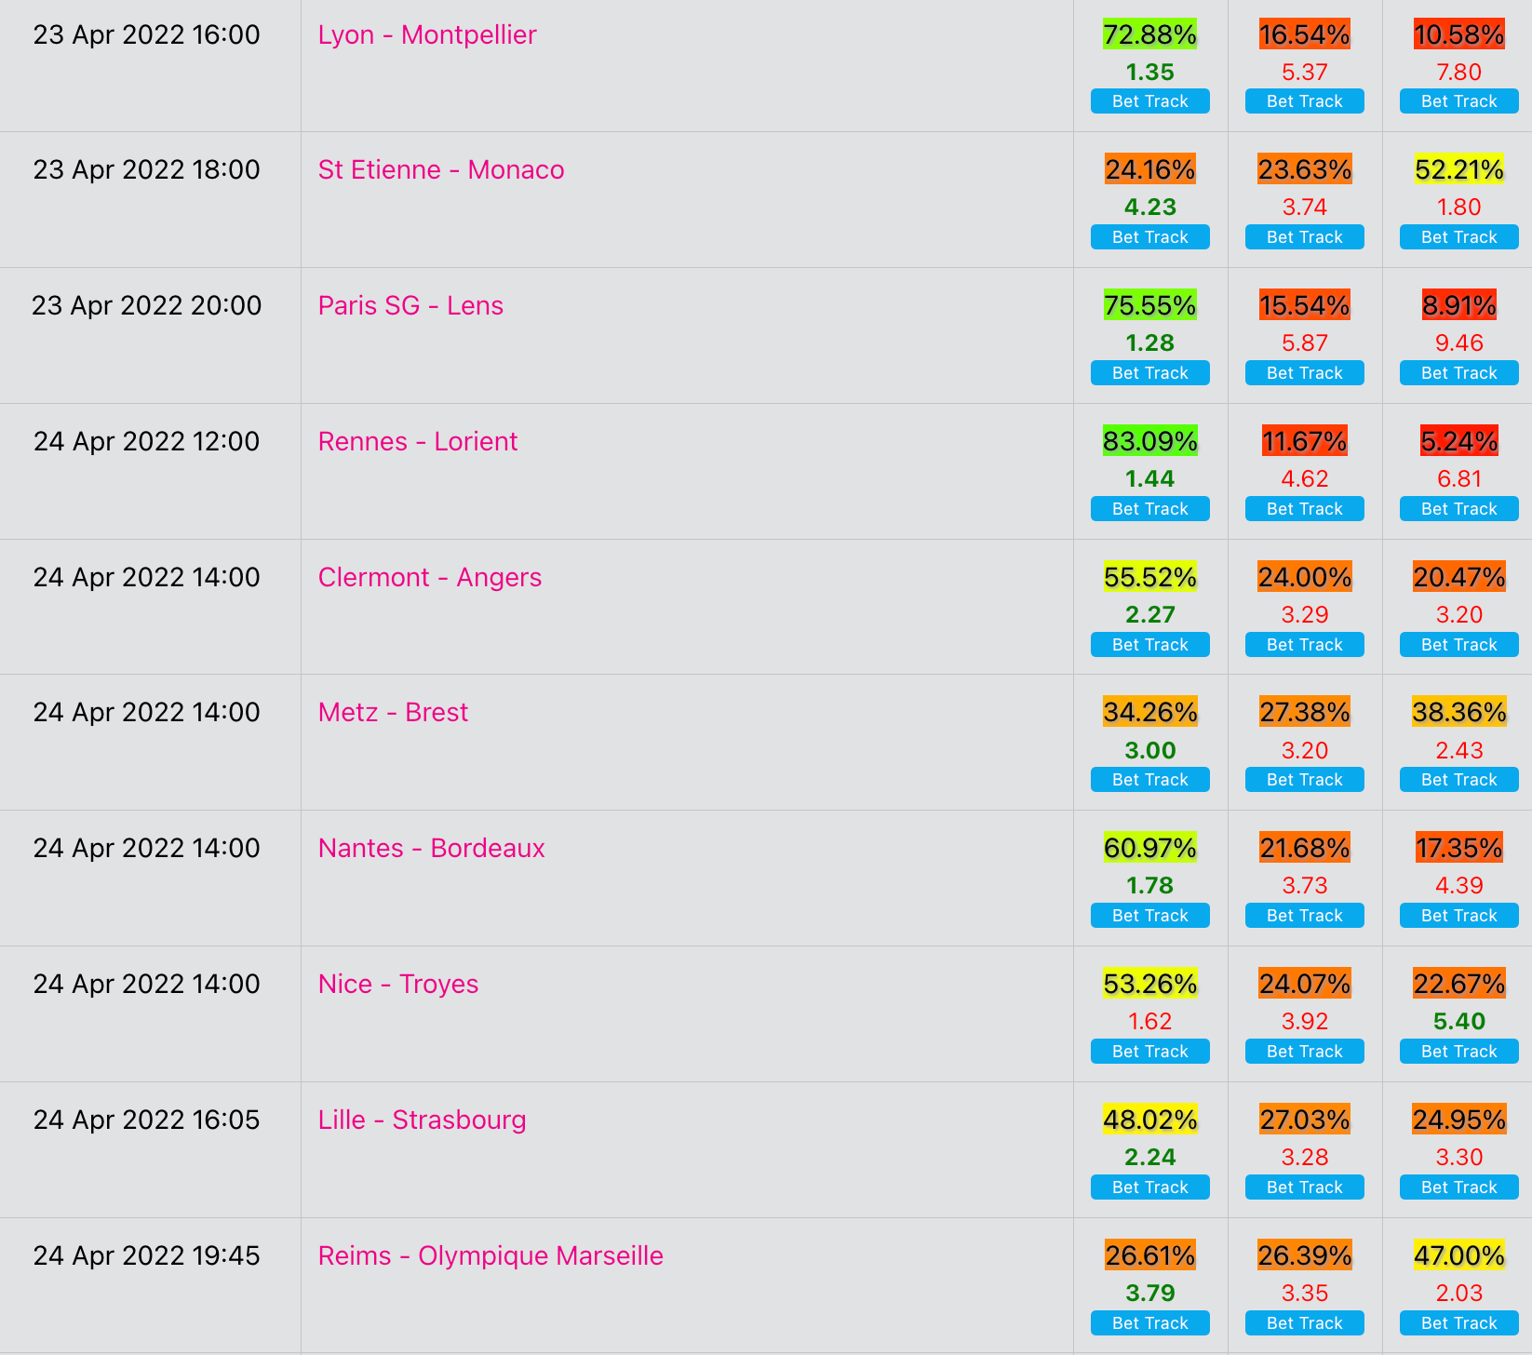Open the Nice - Troyes match link
The height and width of the screenshot is (1355, 1532).
[398, 985]
